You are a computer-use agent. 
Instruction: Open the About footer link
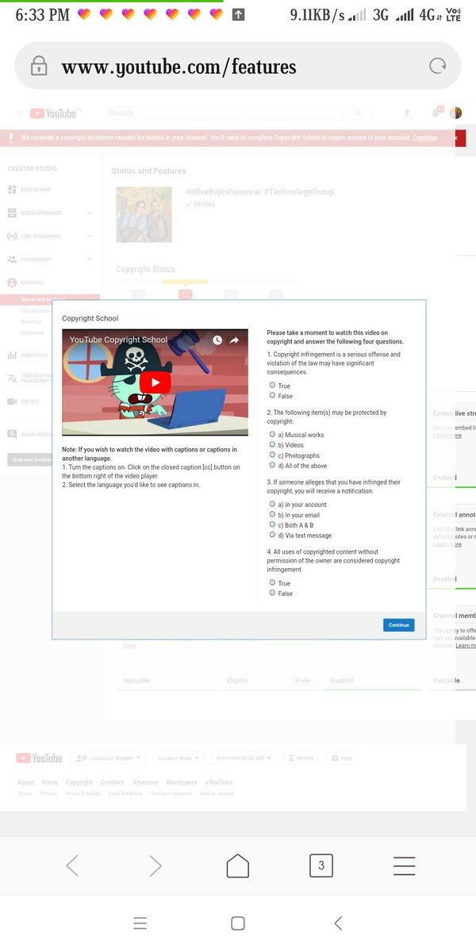[26, 782]
